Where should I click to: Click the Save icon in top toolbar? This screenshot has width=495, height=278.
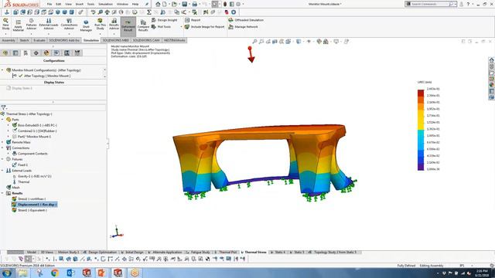click(x=184, y=4)
